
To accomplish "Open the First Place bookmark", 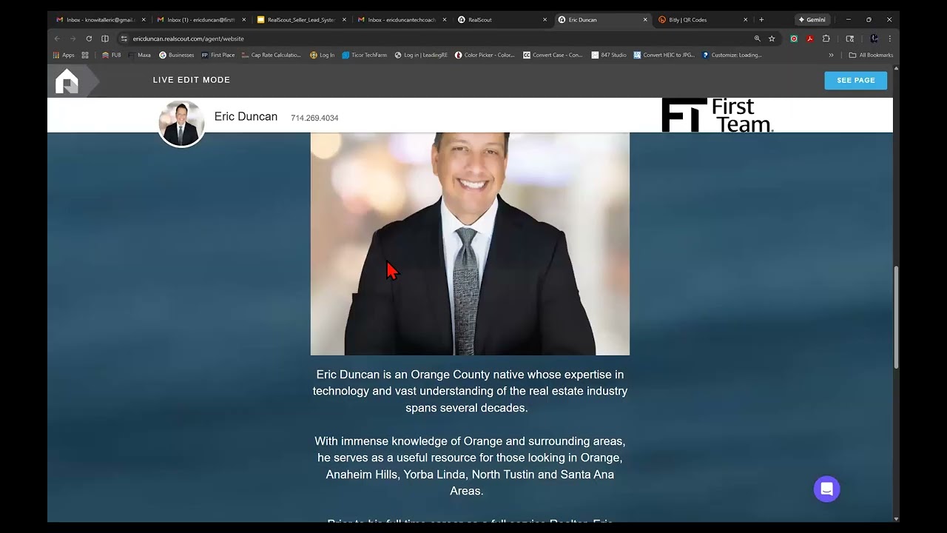I will [218, 55].
